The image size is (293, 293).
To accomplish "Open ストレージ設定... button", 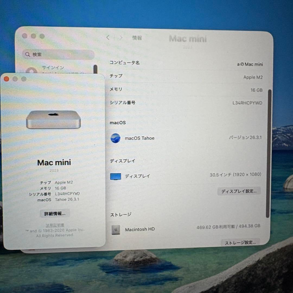I will (240, 243).
